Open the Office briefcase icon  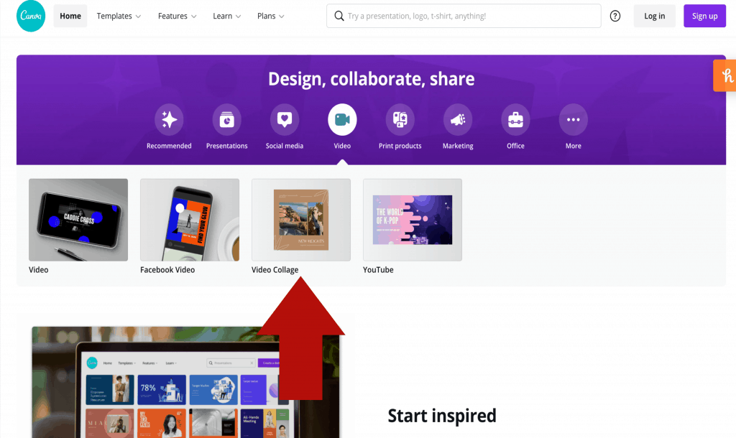pyautogui.click(x=515, y=120)
